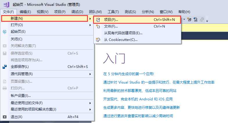
Task: Click the new file icon in submenu
Action: coord(98,26)
